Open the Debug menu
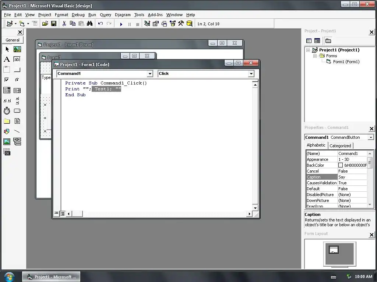The width and height of the screenshot is (377, 282). (78, 15)
